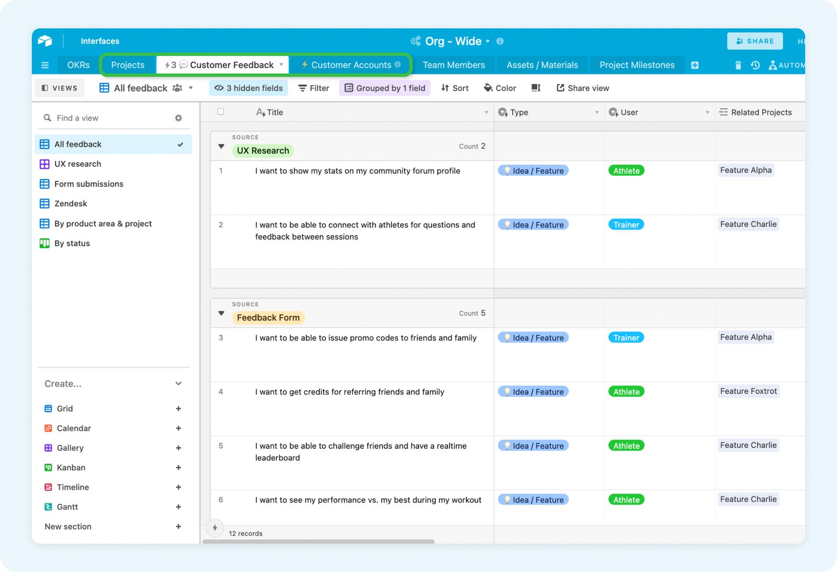Click the Filter button

click(x=313, y=88)
